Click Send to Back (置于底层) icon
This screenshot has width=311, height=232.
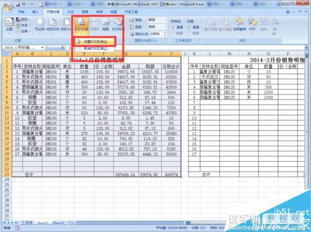point(225,24)
